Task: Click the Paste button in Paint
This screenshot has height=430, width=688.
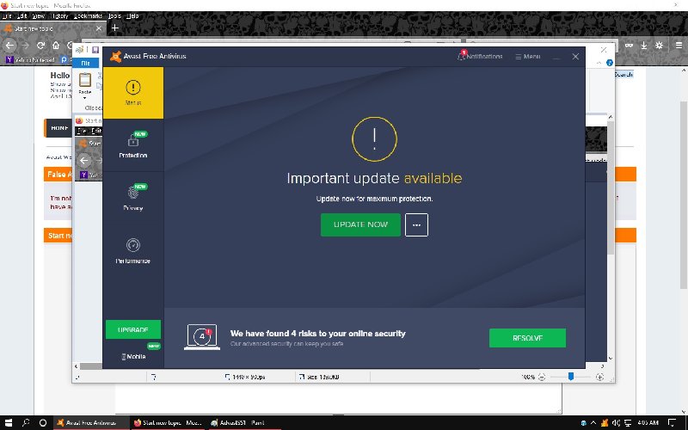Action: (84, 85)
